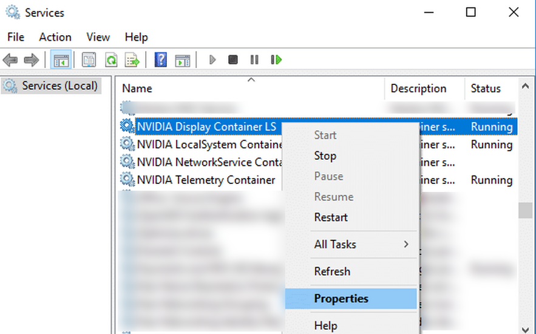Open the toolbar Properties sheet icon
536x334 pixels.
coord(89,60)
